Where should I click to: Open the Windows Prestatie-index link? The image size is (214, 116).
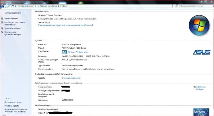[x=78, y=52]
